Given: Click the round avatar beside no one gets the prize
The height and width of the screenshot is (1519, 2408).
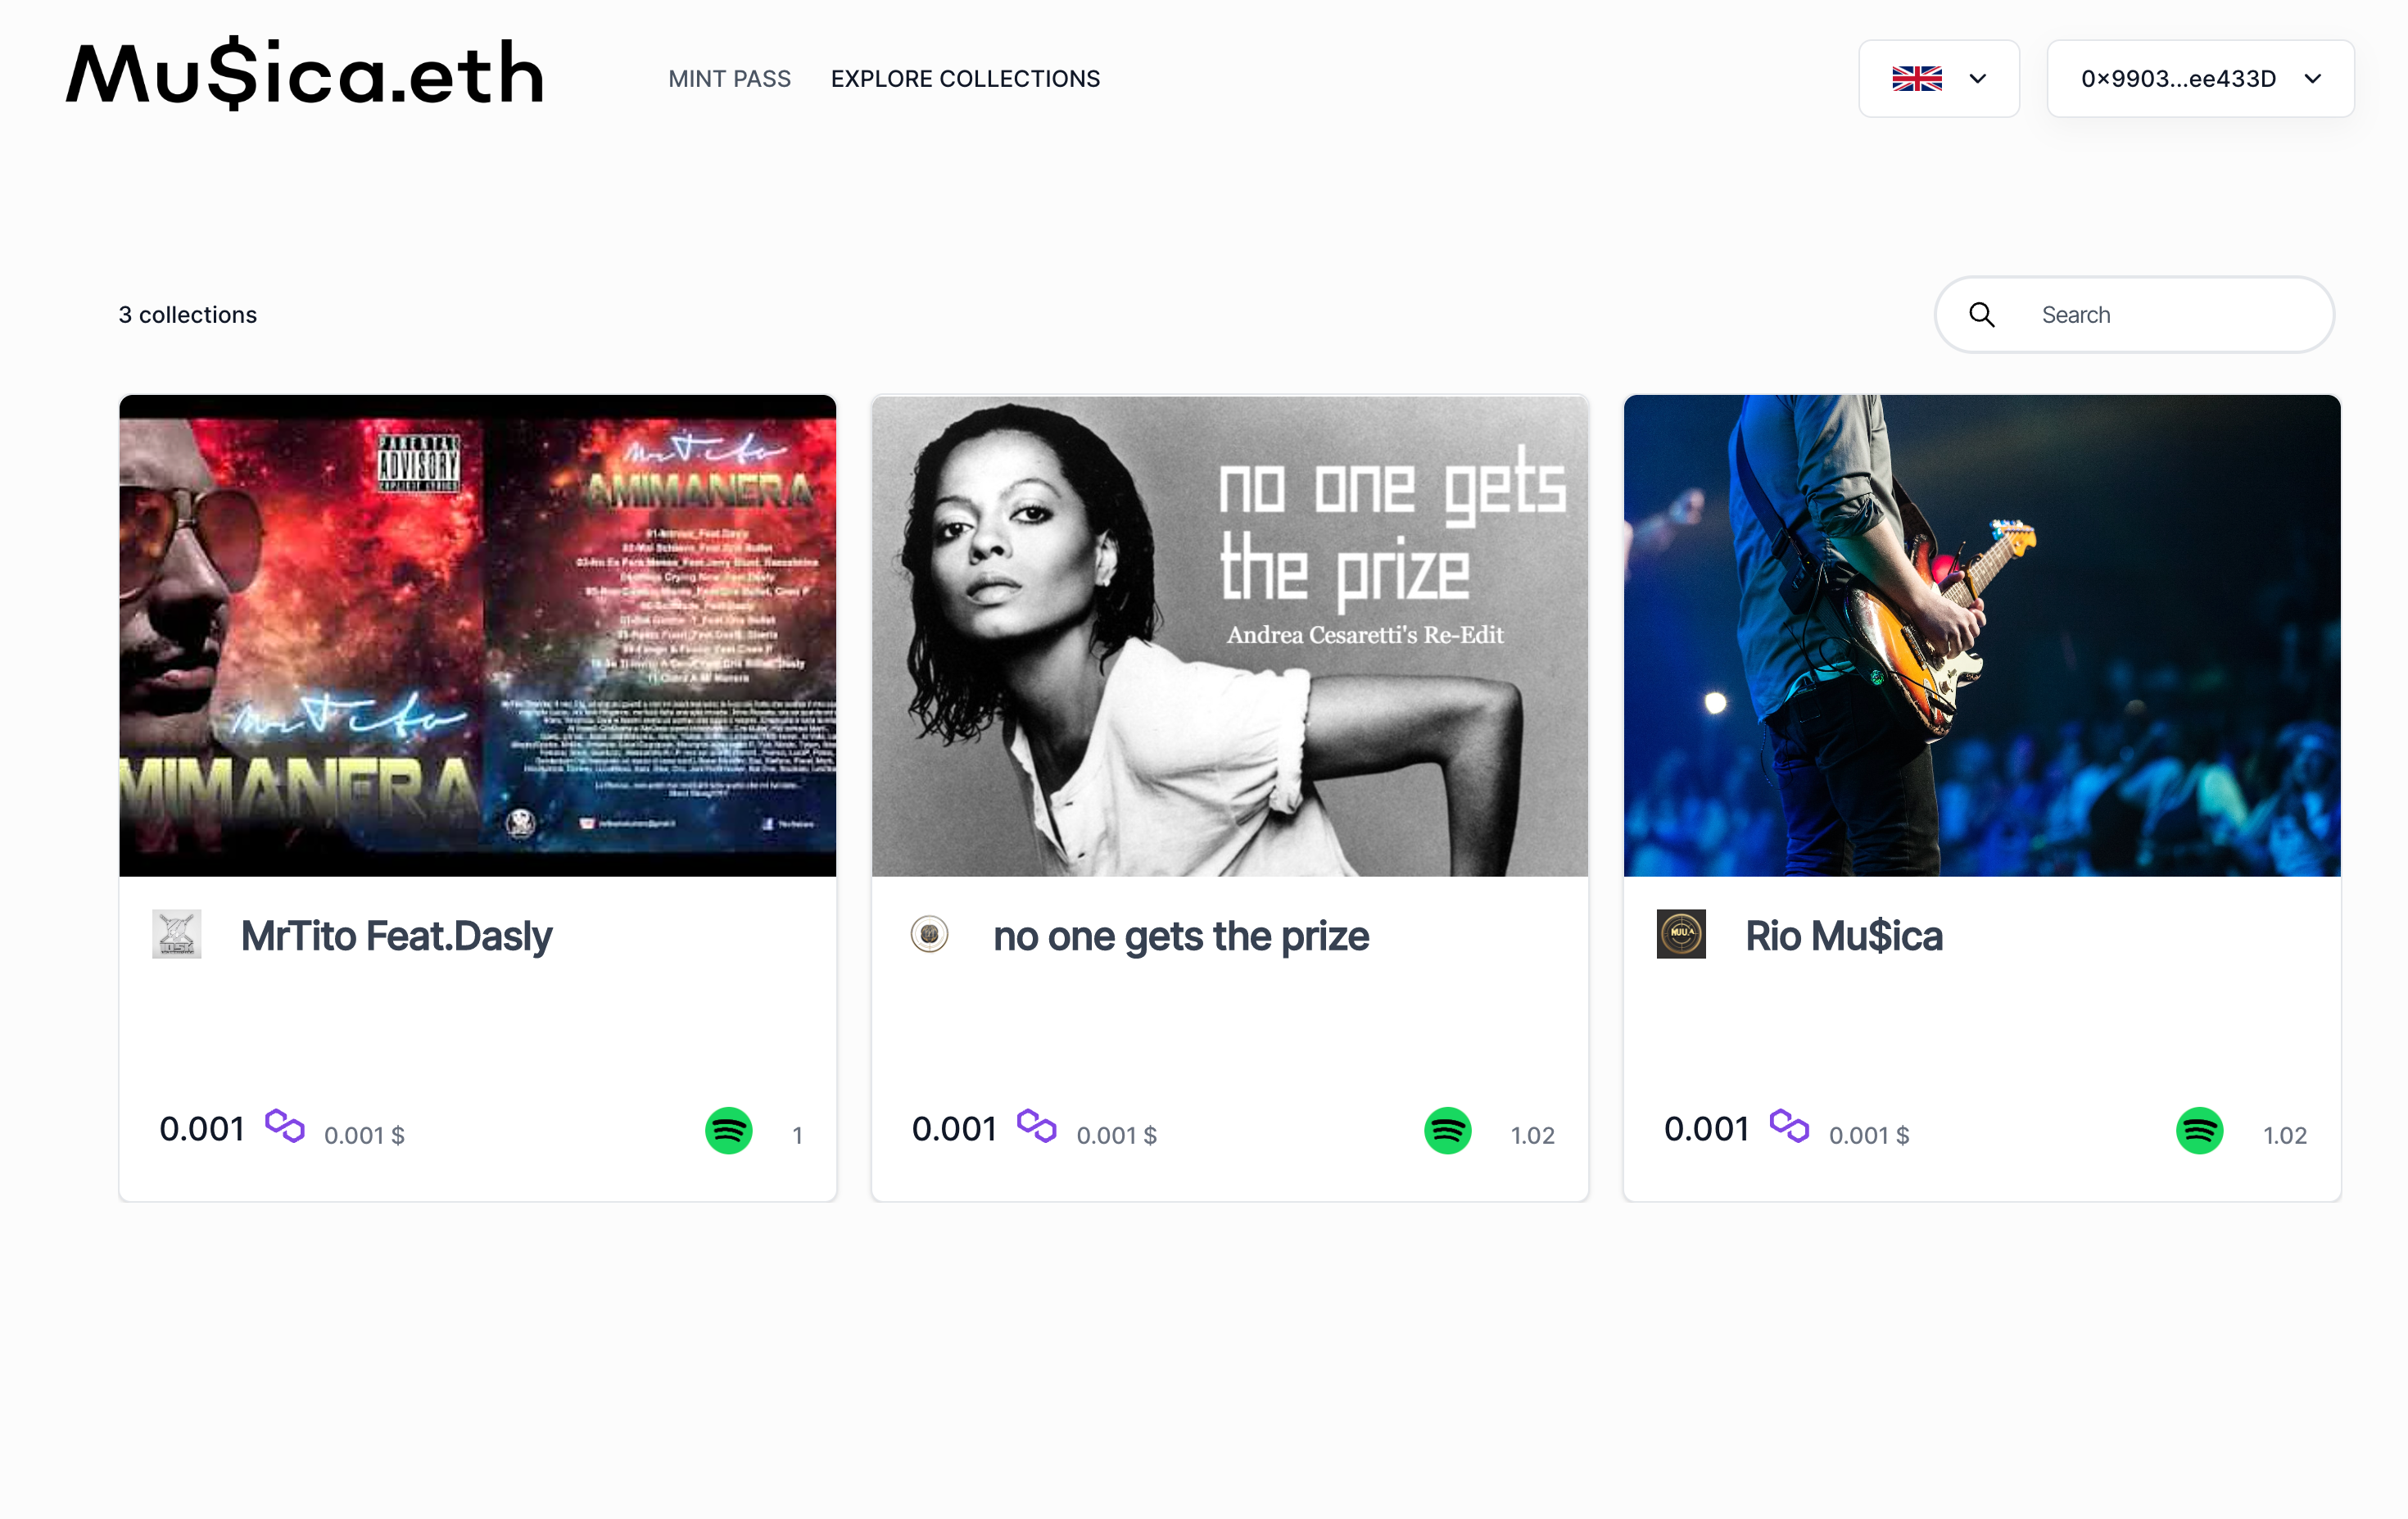Looking at the screenshot, I should pos(929,934).
